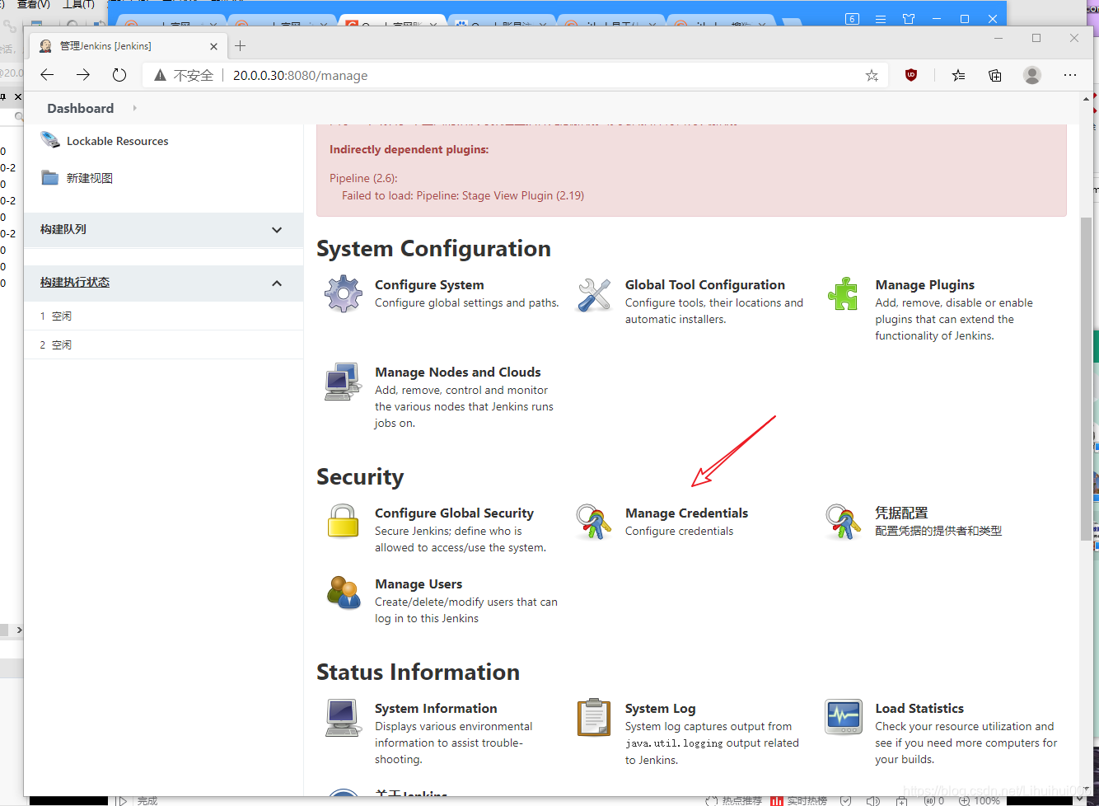Click the 构建执行状态 heading link

(75, 283)
